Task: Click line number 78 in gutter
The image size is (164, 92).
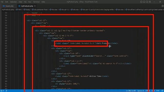Action: 6,76
